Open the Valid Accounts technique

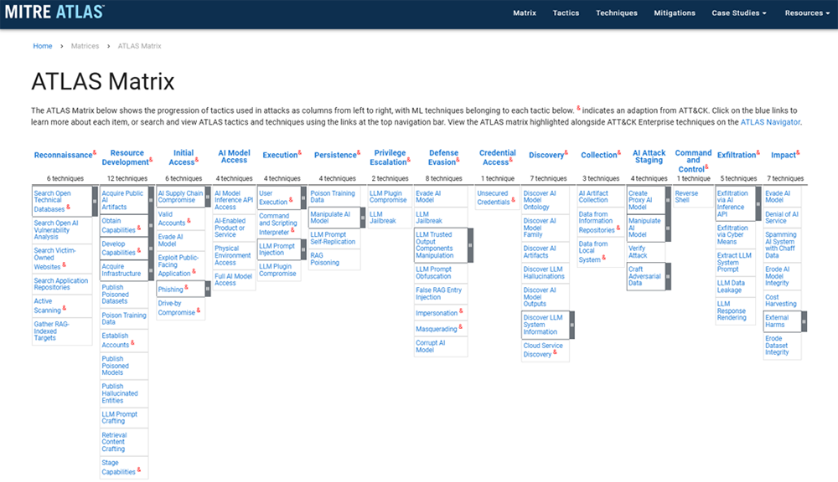tap(173, 219)
